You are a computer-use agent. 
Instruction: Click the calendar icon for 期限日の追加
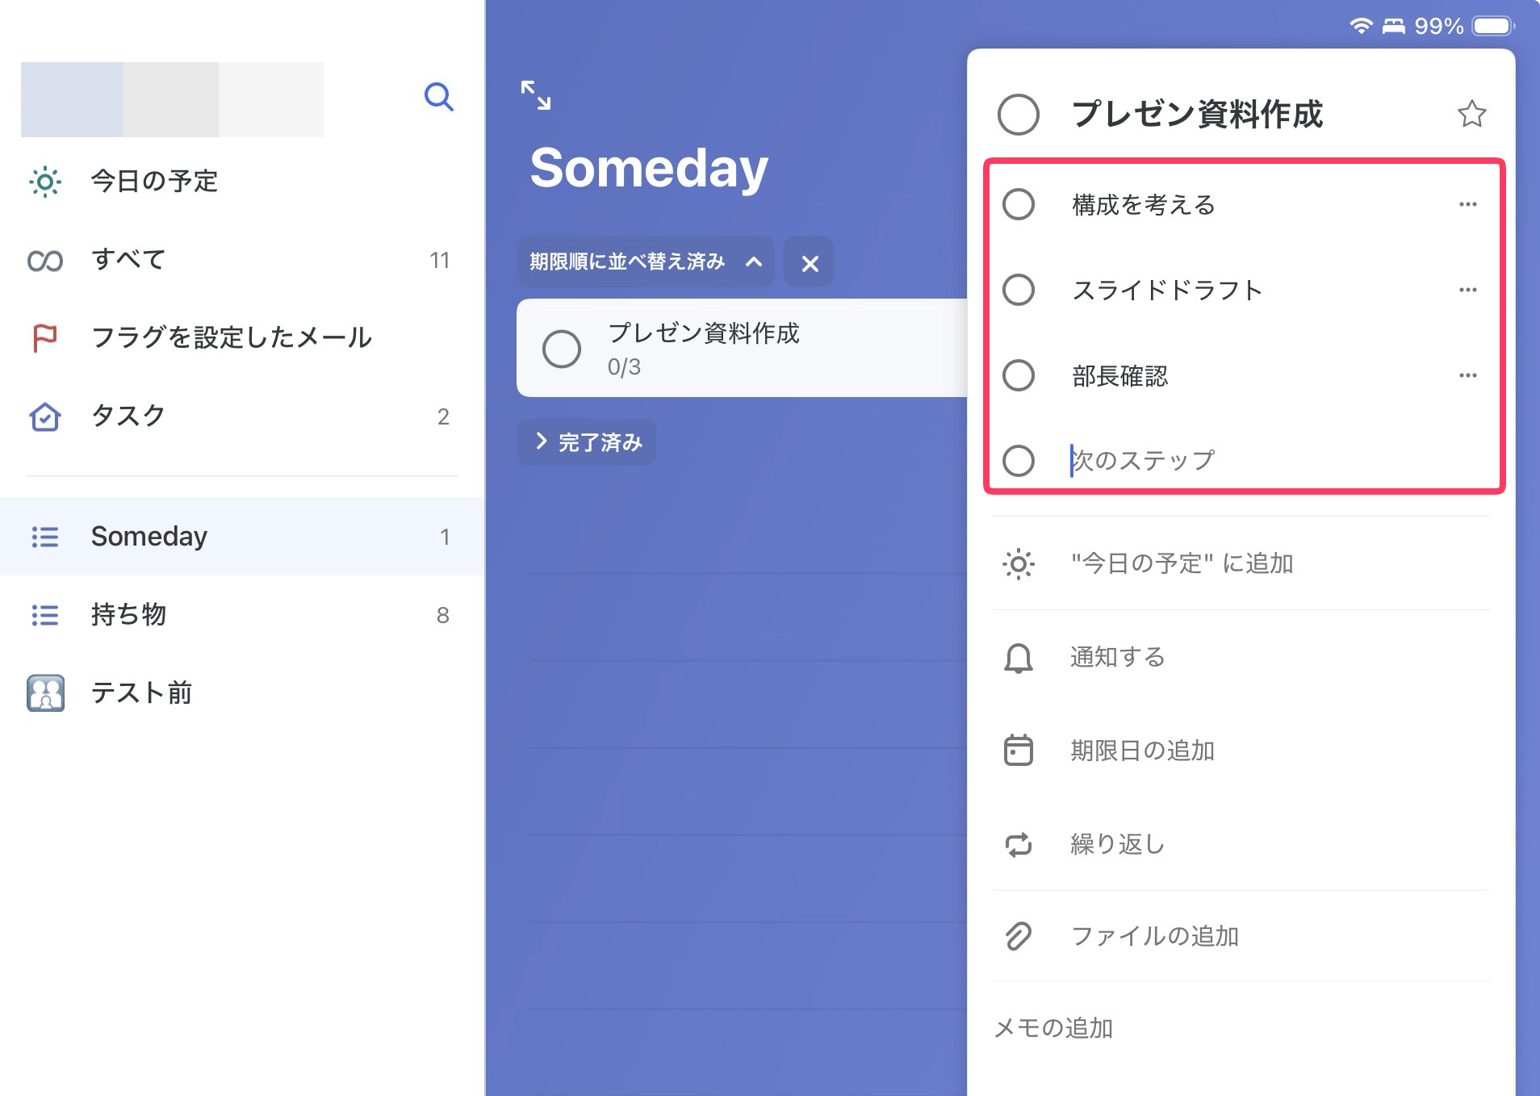[1019, 751]
